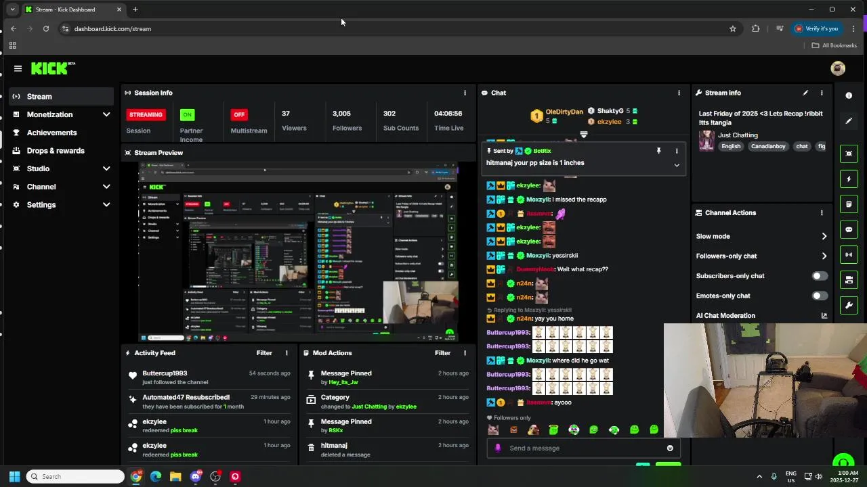The height and width of the screenshot is (487, 867).
Task: Switch to the Stream - Kick Dashboard tab
Action: tap(73, 9)
